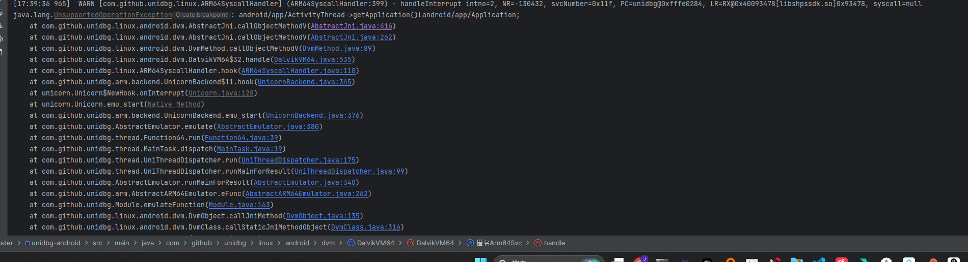Viewport: 968px width, 262px height.
Task: Select unidbg-android module in breadcrumb
Action: click(52, 243)
